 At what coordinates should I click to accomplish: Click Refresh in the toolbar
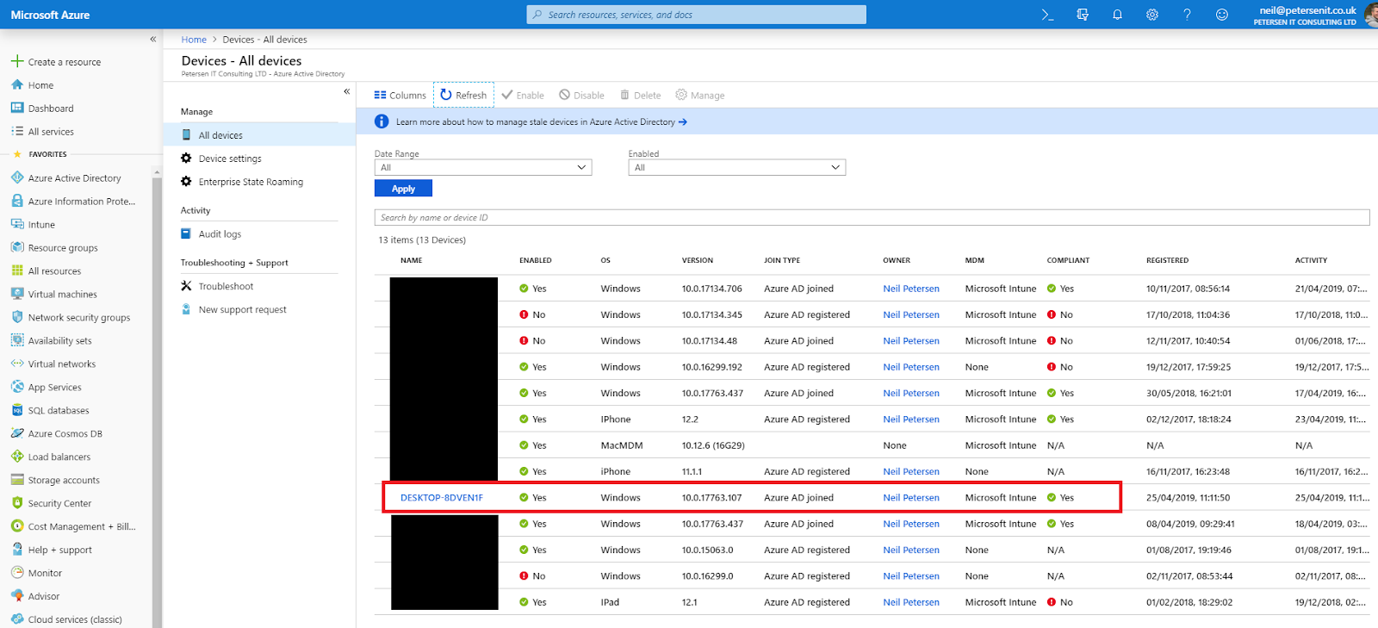coord(463,96)
